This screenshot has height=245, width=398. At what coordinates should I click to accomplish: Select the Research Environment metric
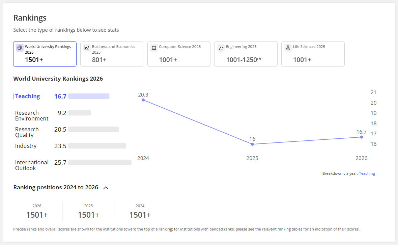click(x=32, y=116)
